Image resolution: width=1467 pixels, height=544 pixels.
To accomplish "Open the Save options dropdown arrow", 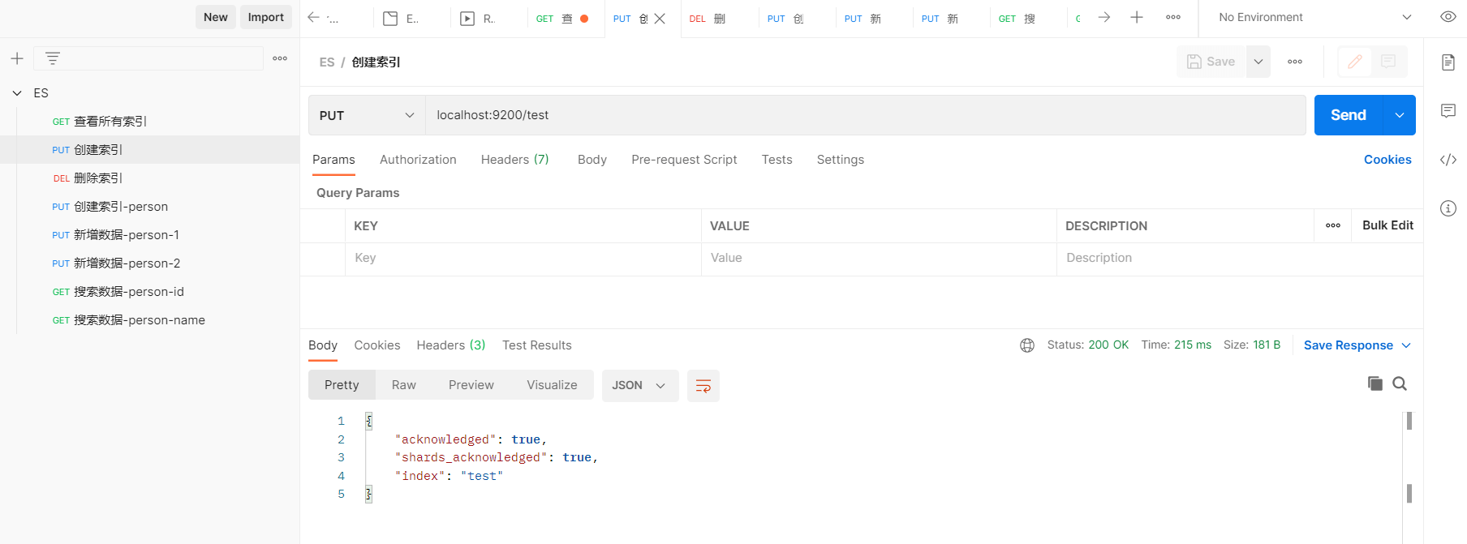I will (1258, 62).
